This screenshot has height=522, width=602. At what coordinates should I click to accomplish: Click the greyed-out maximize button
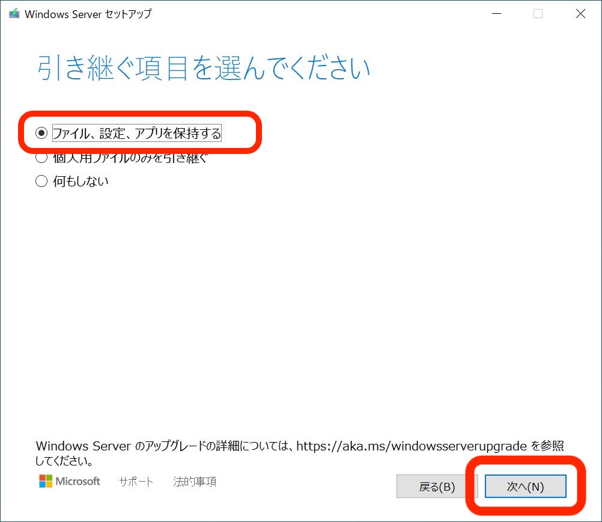tap(538, 14)
